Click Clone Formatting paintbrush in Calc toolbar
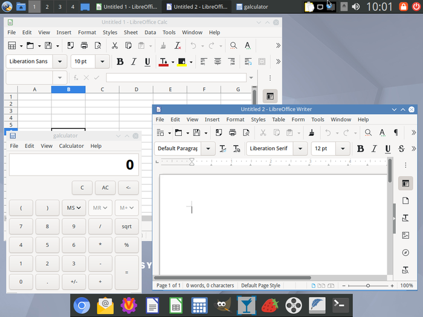This screenshot has height=317, width=423. 163,45
